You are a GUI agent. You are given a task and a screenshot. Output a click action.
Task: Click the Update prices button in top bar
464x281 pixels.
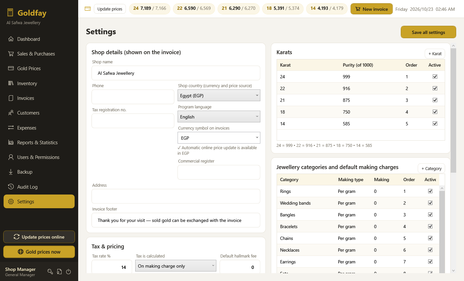point(110,9)
